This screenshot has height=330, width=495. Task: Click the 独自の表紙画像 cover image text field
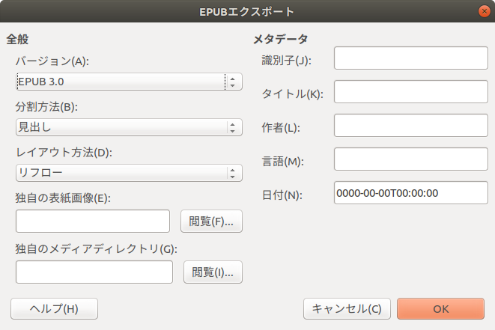point(93,221)
